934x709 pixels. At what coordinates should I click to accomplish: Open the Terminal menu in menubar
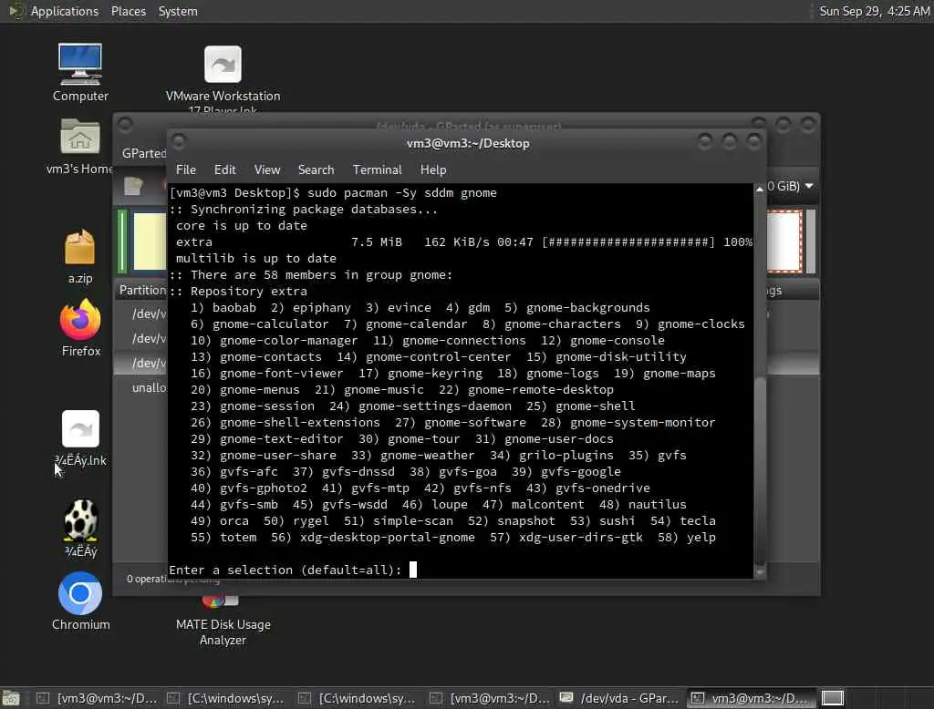pos(377,170)
